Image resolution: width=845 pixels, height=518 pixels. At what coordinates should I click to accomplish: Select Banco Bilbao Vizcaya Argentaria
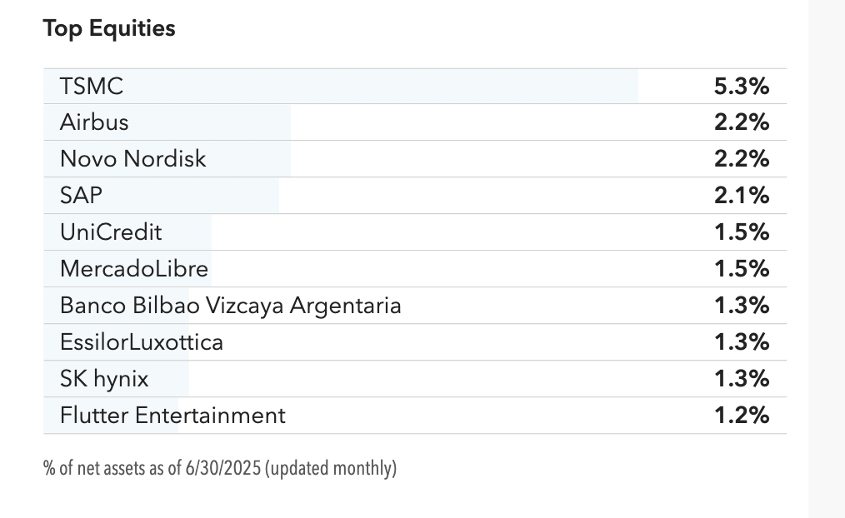pyautogui.click(x=230, y=306)
